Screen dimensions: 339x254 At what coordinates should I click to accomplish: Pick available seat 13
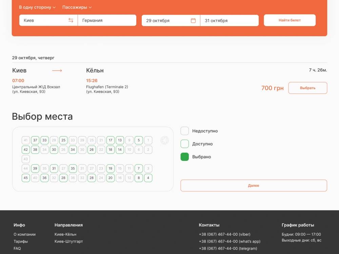(x=120, y=140)
